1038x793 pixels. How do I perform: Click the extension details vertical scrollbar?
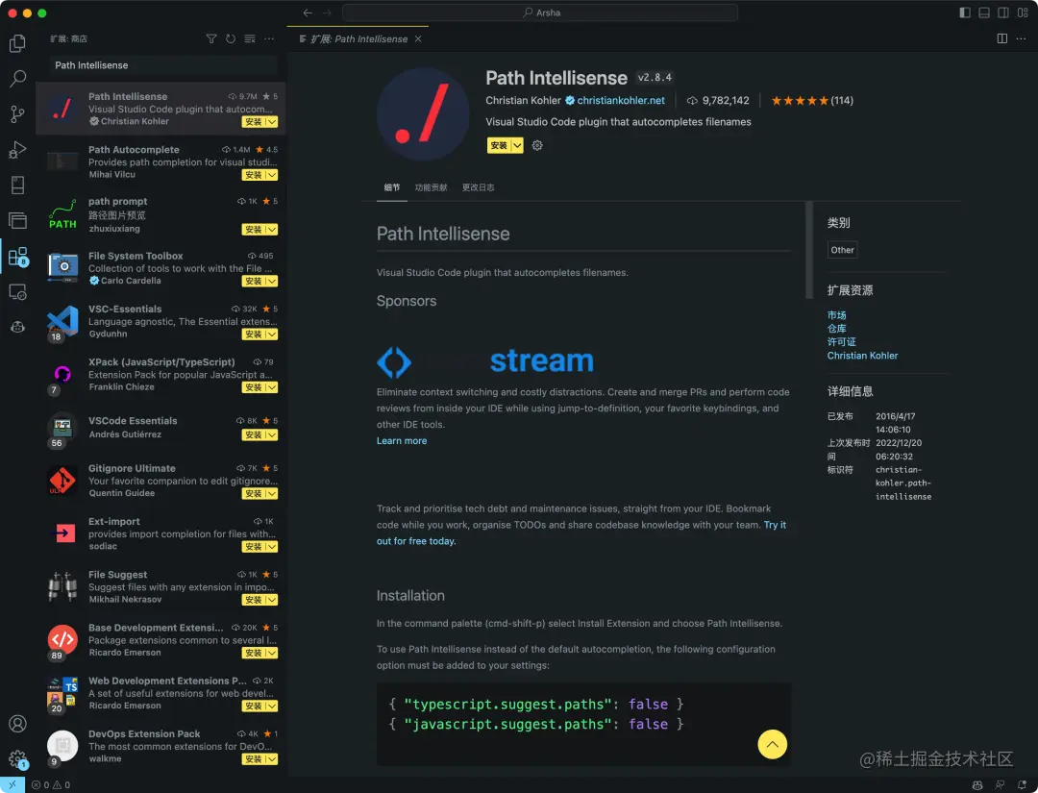click(809, 250)
